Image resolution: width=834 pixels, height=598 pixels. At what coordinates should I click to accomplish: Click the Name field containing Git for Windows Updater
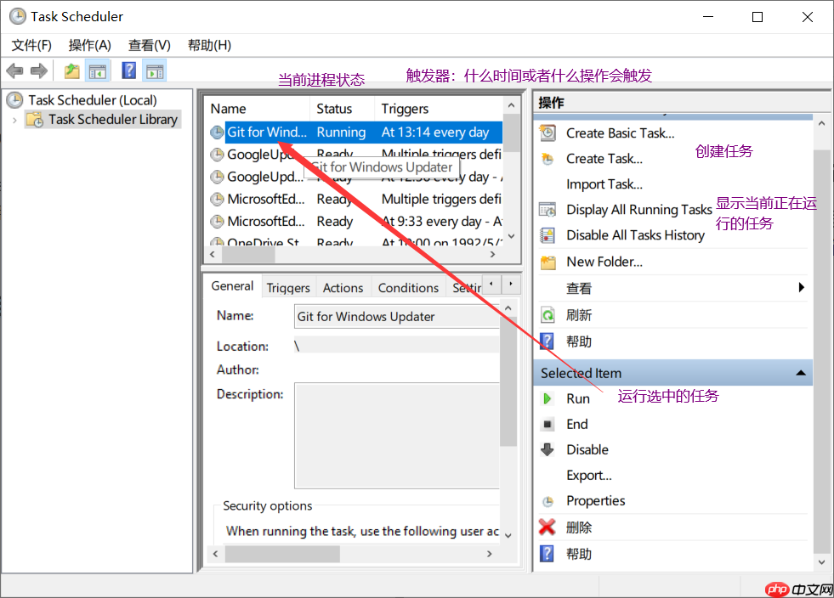(x=397, y=316)
